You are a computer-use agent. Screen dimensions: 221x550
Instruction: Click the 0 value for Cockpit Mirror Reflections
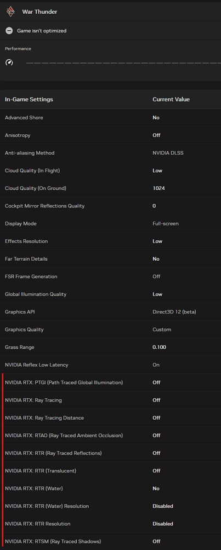click(x=154, y=206)
